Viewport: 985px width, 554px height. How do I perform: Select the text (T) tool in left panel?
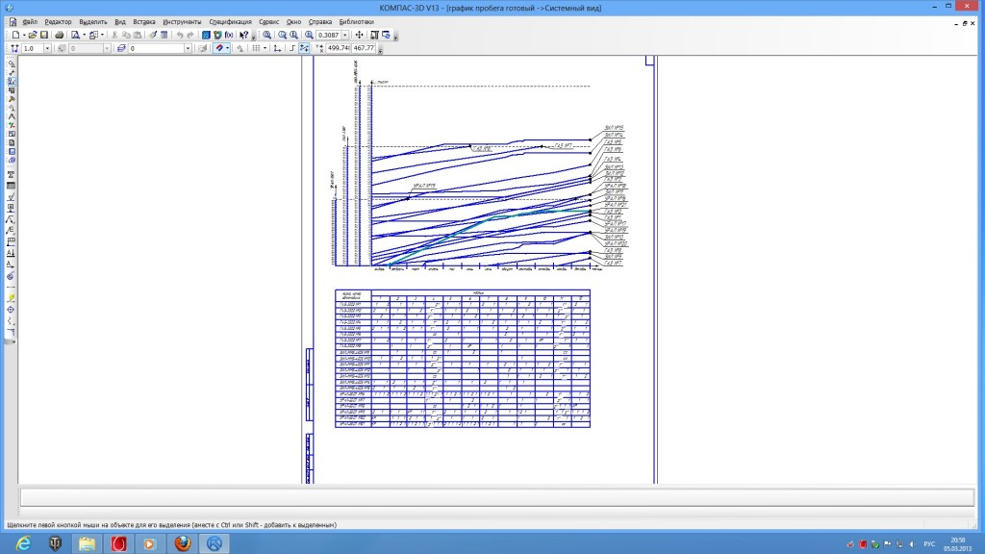coord(11,175)
